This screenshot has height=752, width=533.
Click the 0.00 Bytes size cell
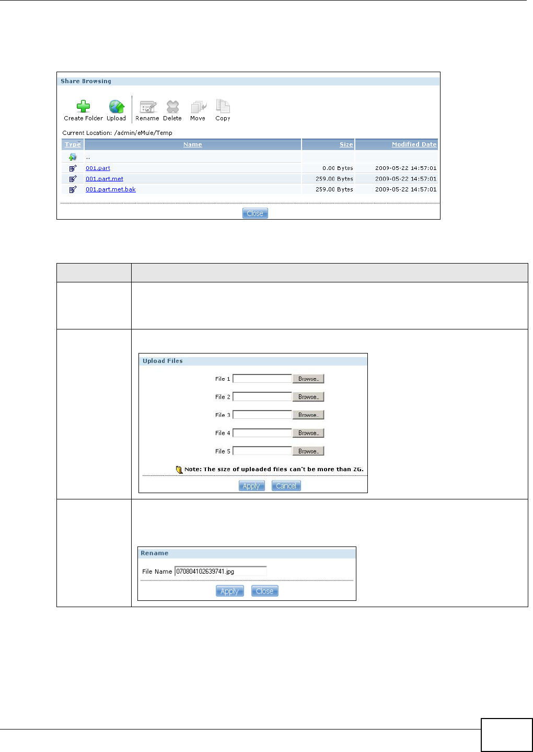(x=338, y=168)
